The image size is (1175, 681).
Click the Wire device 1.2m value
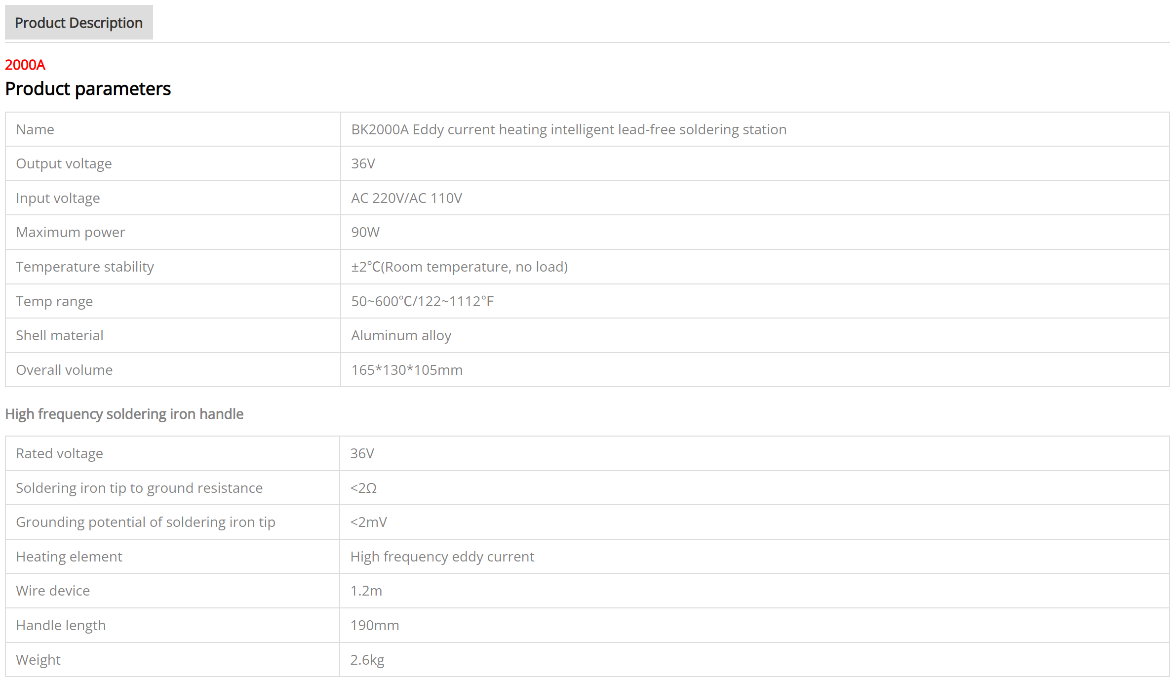[x=366, y=591]
